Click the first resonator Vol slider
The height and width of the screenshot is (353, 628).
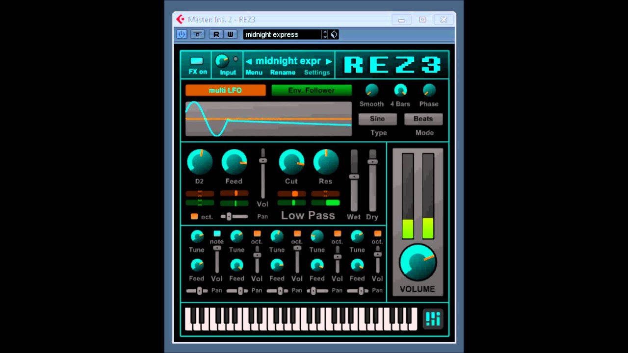[x=217, y=259]
